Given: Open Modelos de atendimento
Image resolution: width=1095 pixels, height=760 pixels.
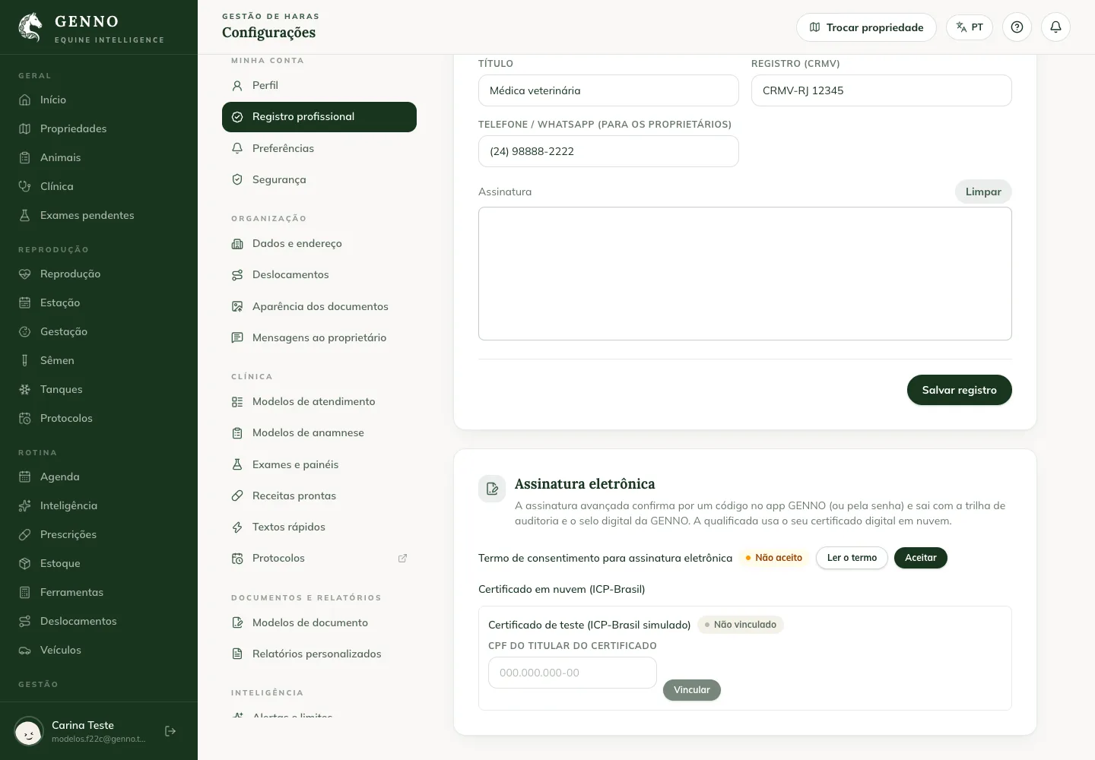Looking at the screenshot, I should coord(319,401).
